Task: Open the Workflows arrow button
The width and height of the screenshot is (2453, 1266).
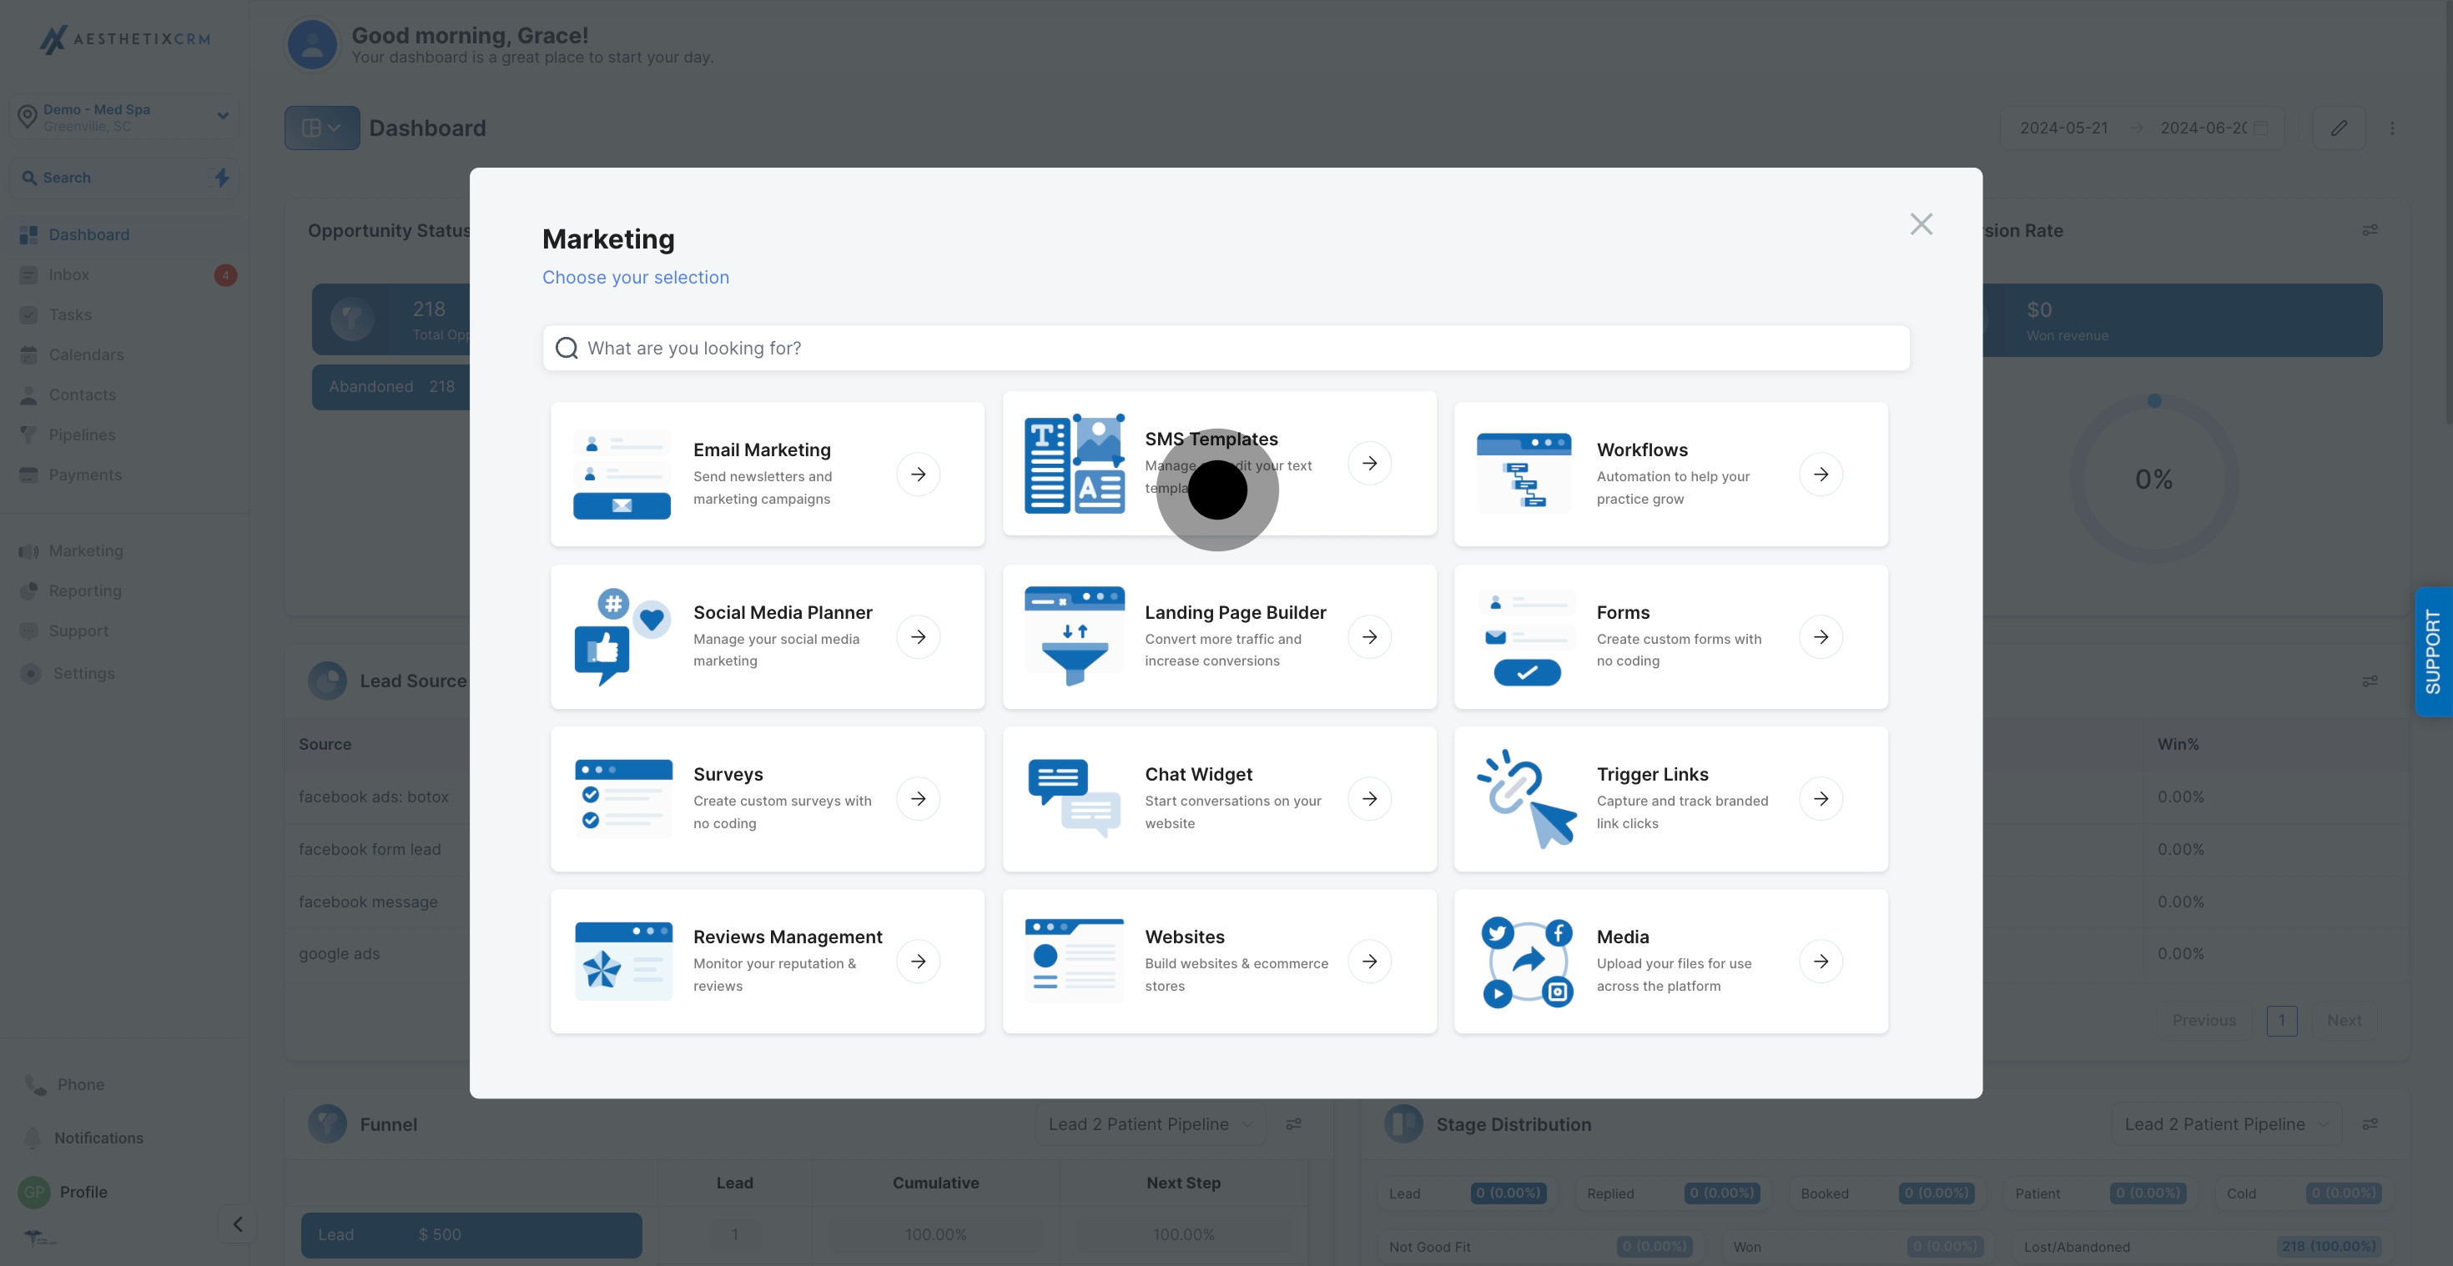Action: point(1820,474)
